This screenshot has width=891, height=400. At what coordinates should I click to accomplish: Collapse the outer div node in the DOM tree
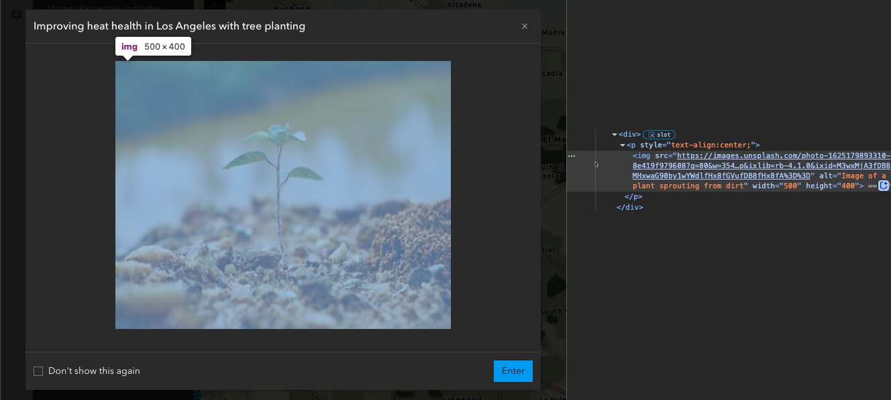[614, 134]
